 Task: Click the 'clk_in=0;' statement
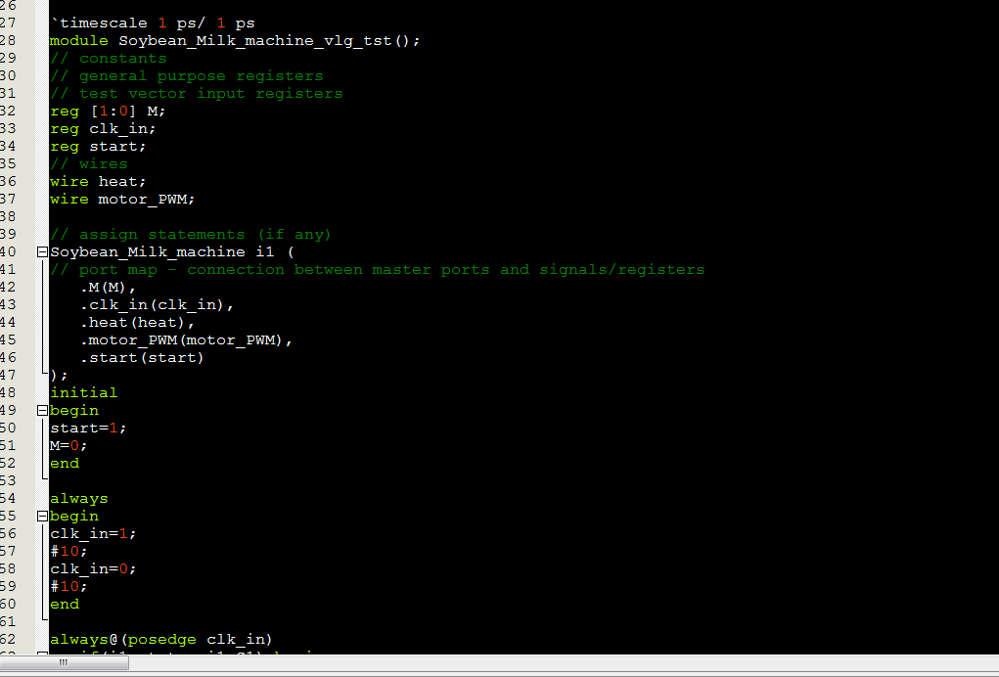point(93,569)
